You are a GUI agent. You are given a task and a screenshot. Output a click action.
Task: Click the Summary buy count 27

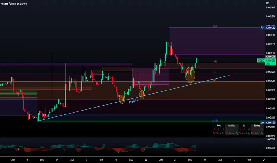(262, 130)
